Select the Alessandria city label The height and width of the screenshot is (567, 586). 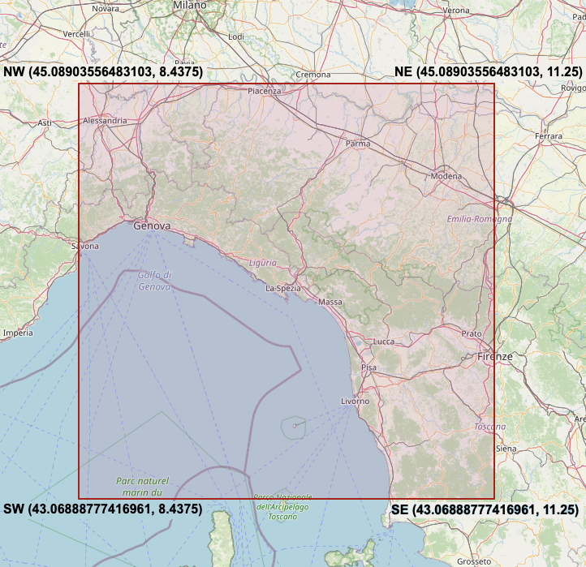click(x=105, y=121)
